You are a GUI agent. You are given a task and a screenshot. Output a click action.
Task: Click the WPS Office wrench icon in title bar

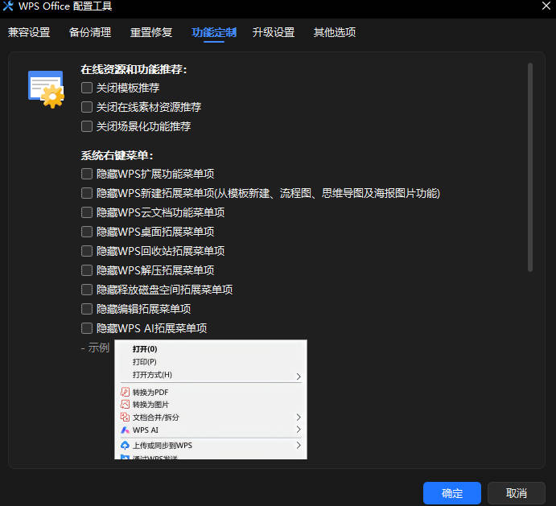tap(8, 7)
